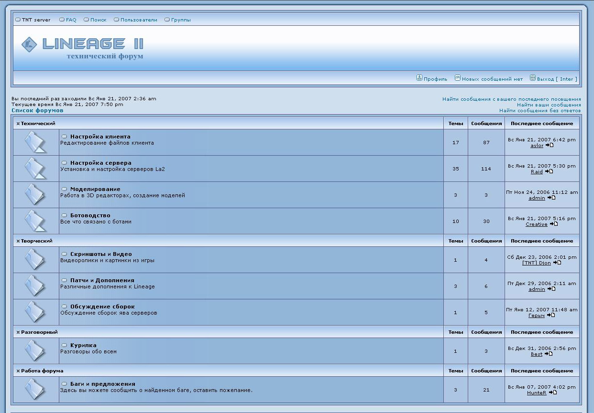Open admin profile in Патчи и Дополнения row
The width and height of the screenshot is (594, 413).
click(x=537, y=289)
